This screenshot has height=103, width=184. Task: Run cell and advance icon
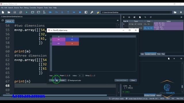39,12
